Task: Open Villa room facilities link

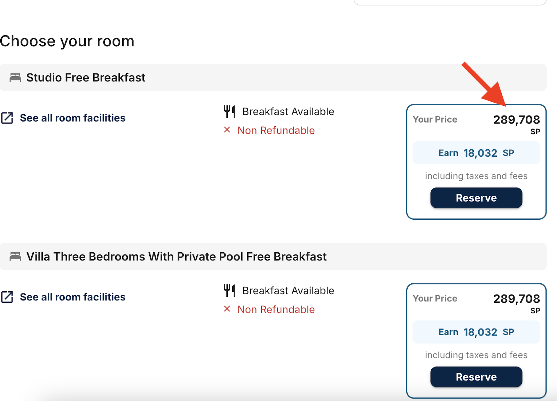Action: pos(72,297)
